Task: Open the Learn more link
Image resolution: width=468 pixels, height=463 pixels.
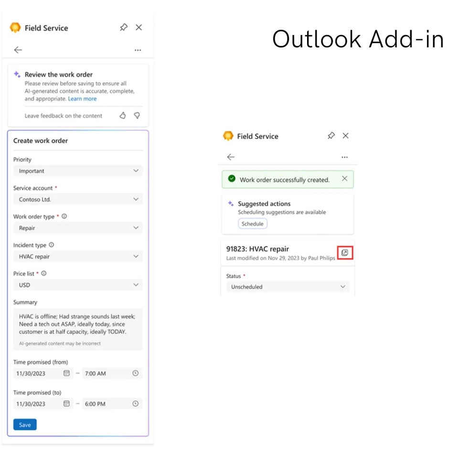Action: [82, 99]
